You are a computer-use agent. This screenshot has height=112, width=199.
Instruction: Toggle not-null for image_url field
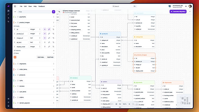click(x=45, y=38)
